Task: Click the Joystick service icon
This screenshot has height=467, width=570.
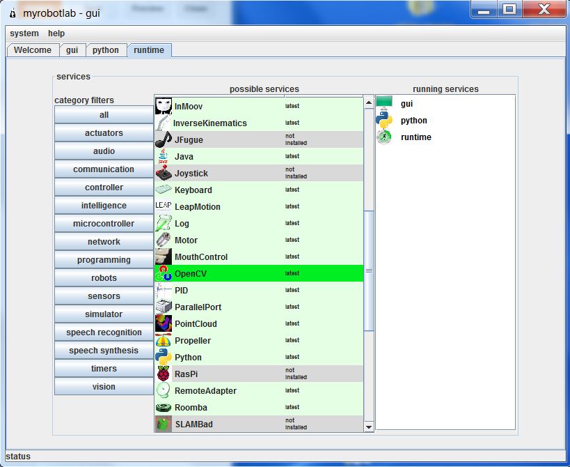Action: click(x=164, y=173)
